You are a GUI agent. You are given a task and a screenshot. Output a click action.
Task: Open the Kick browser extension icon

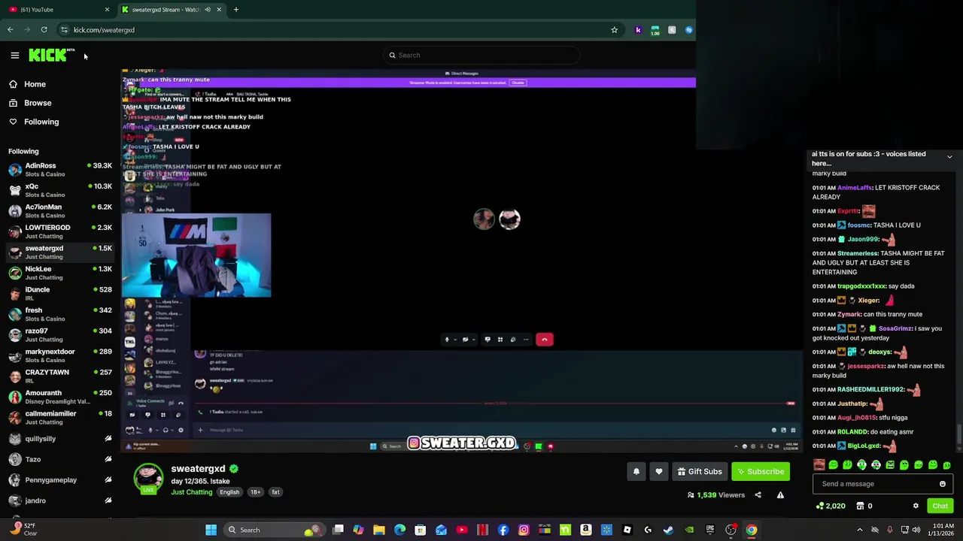click(638, 30)
